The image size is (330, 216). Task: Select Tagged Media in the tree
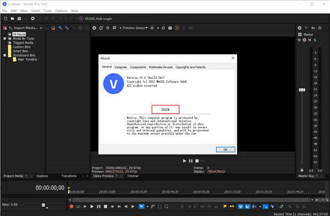click(23, 42)
